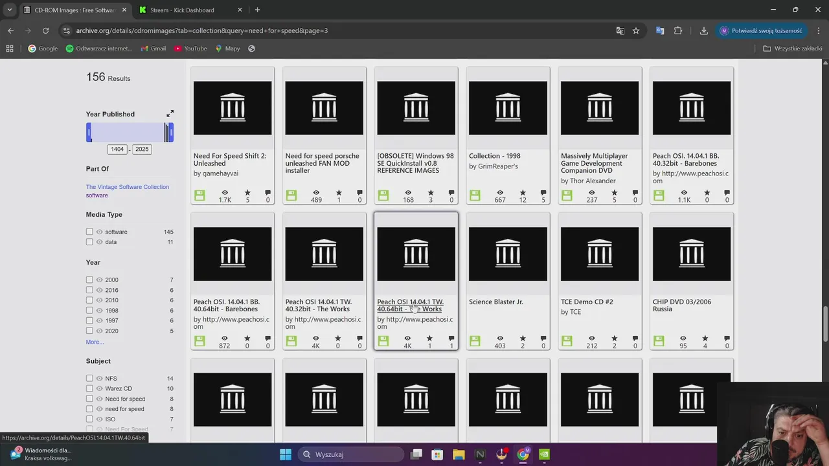Open the Wszystkie zakładki bookmarks folder
Screen dimensions: 829x466
point(793,49)
